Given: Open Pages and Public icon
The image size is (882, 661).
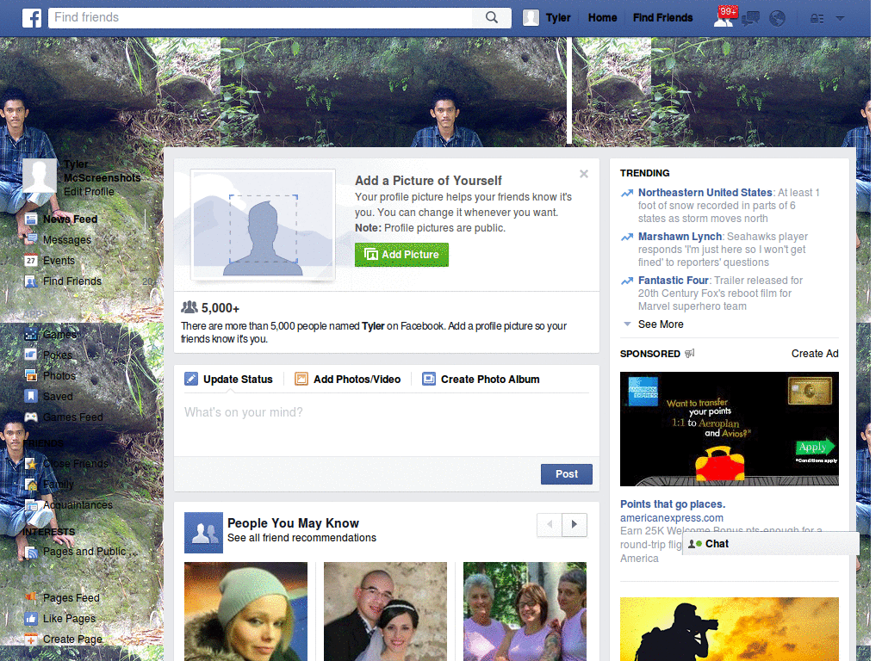Looking at the screenshot, I should point(31,552).
